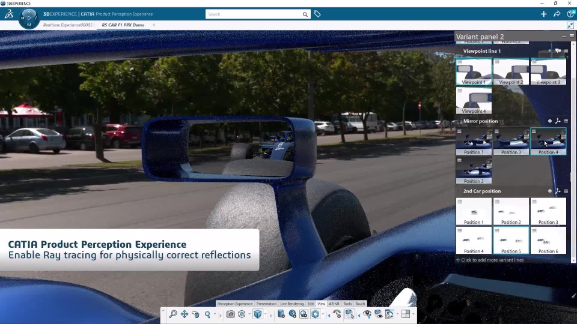Screen dimensions: 577x324
Task: Switch to Presentation tab
Action: click(x=266, y=304)
